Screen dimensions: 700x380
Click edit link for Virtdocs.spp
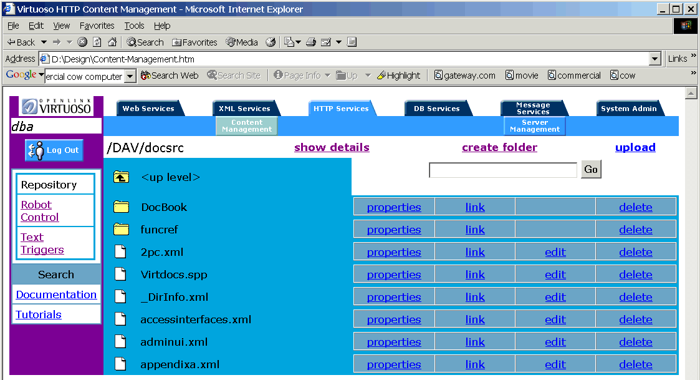coord(555,275)
